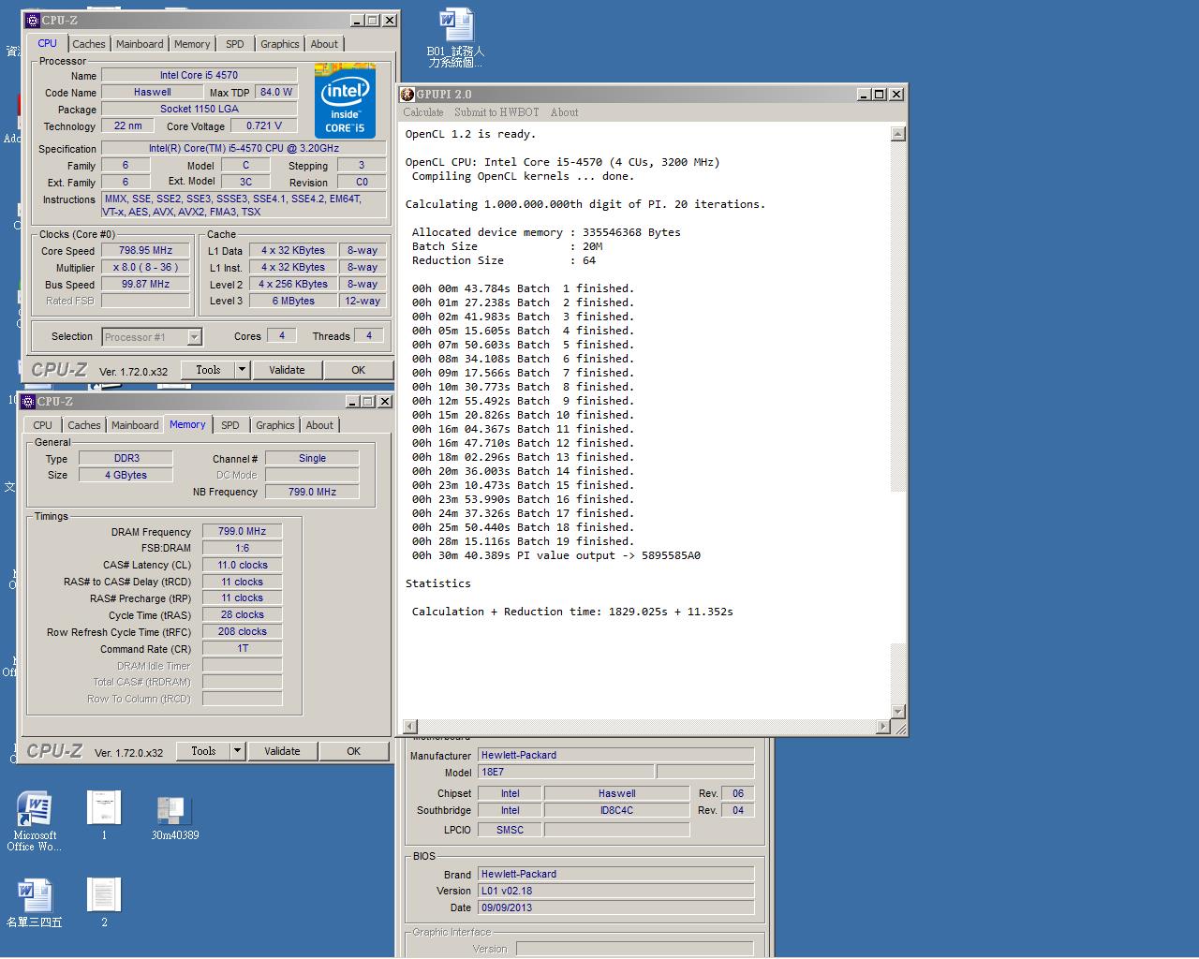Select Graphics tab in lower CPU-Z window
The height and width of the screenshot is (959, 1199).
[275, 425]
